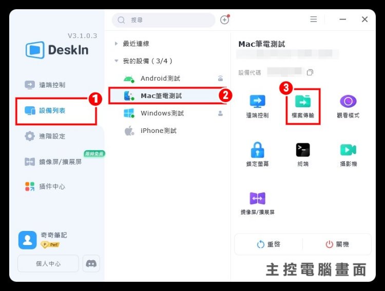The image size is (385, 291).
Task: Open the hamburger menu icon
Action: (313, 20)
